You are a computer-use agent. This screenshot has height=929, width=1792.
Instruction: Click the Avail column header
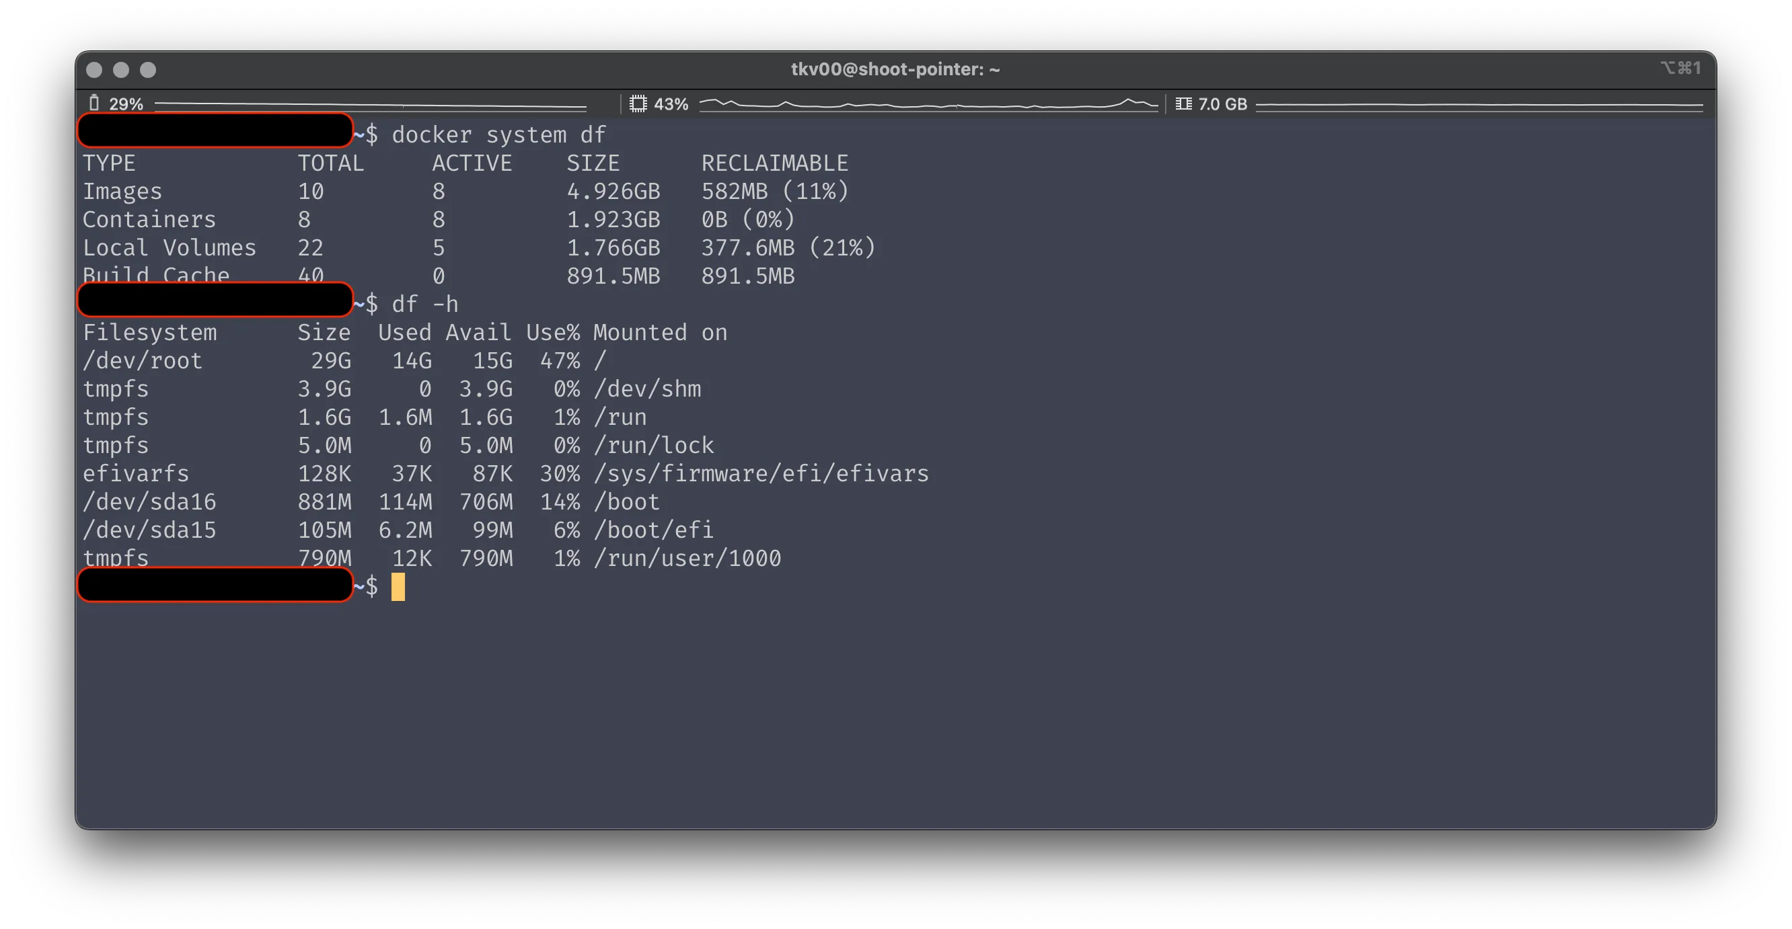[479, 332]
